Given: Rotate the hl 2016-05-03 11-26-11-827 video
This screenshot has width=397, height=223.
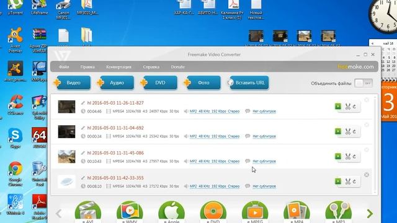Looking at the screenshot, I should click(354, 107).
